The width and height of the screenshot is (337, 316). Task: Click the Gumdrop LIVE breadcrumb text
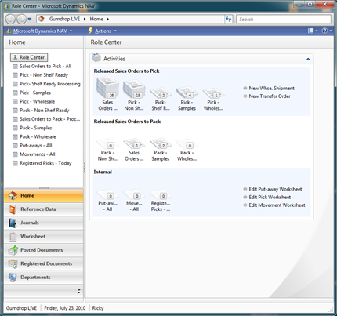[64, 19]
